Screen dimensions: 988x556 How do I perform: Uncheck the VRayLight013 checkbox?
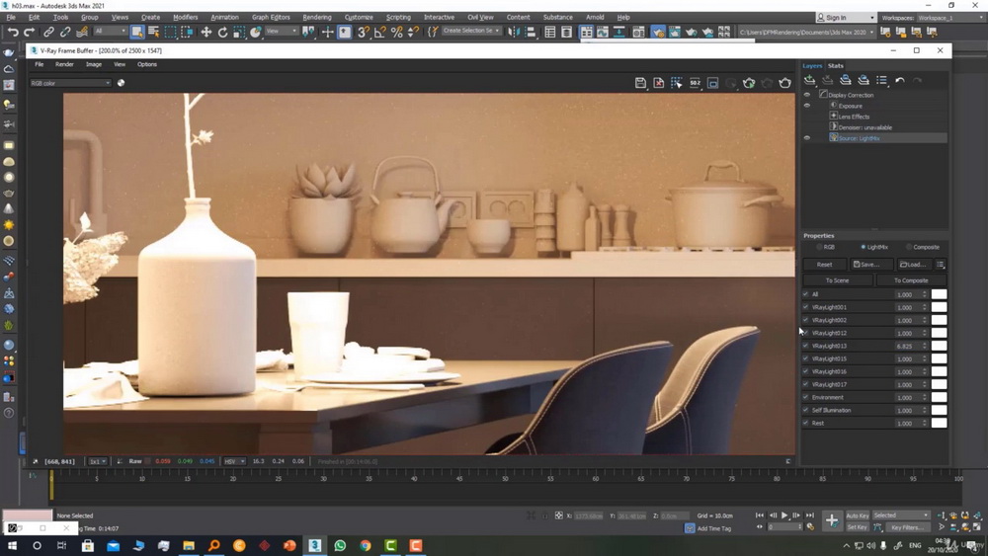806,347
